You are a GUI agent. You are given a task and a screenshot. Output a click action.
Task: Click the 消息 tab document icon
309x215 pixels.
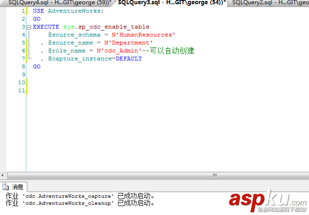(x=6, y=187)
